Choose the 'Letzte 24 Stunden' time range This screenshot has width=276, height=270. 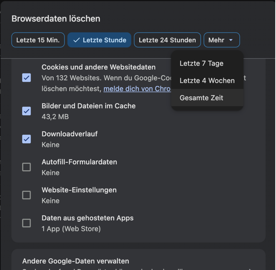(167, 40)
